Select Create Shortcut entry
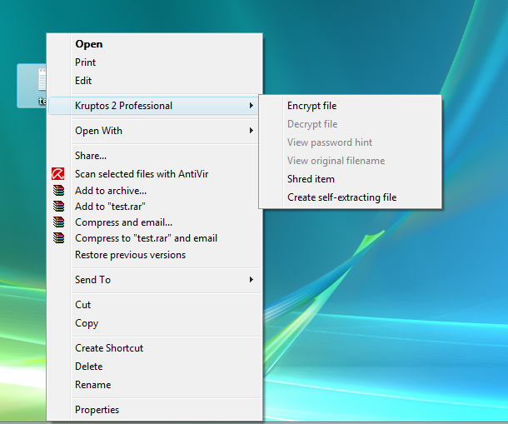Viewport: 508px width, 424px height. point(154,348)
